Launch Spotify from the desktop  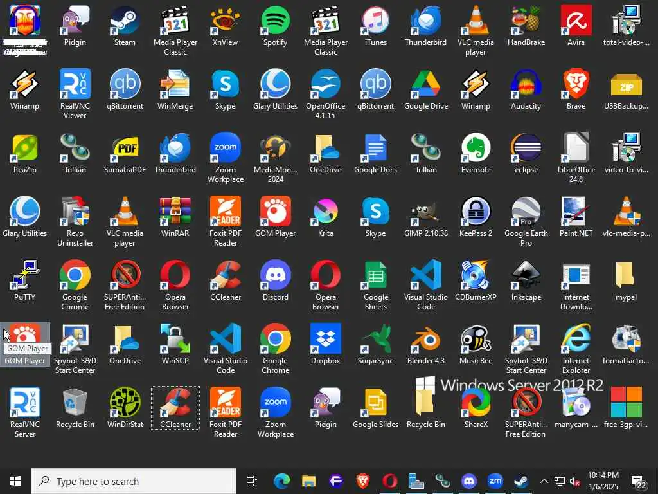[x=275, y=26]
